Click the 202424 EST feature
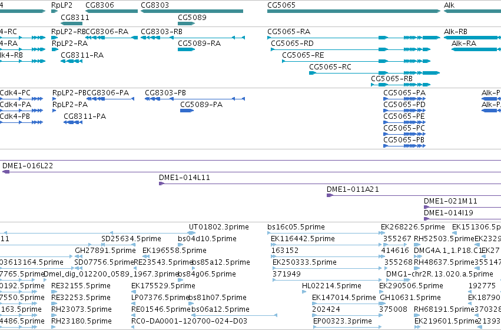The height and width of the screenshot is (330, 501). pos(347,316)
